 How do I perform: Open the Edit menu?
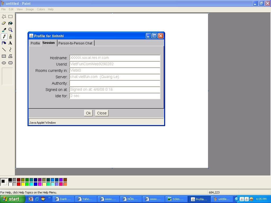(11, 9)
